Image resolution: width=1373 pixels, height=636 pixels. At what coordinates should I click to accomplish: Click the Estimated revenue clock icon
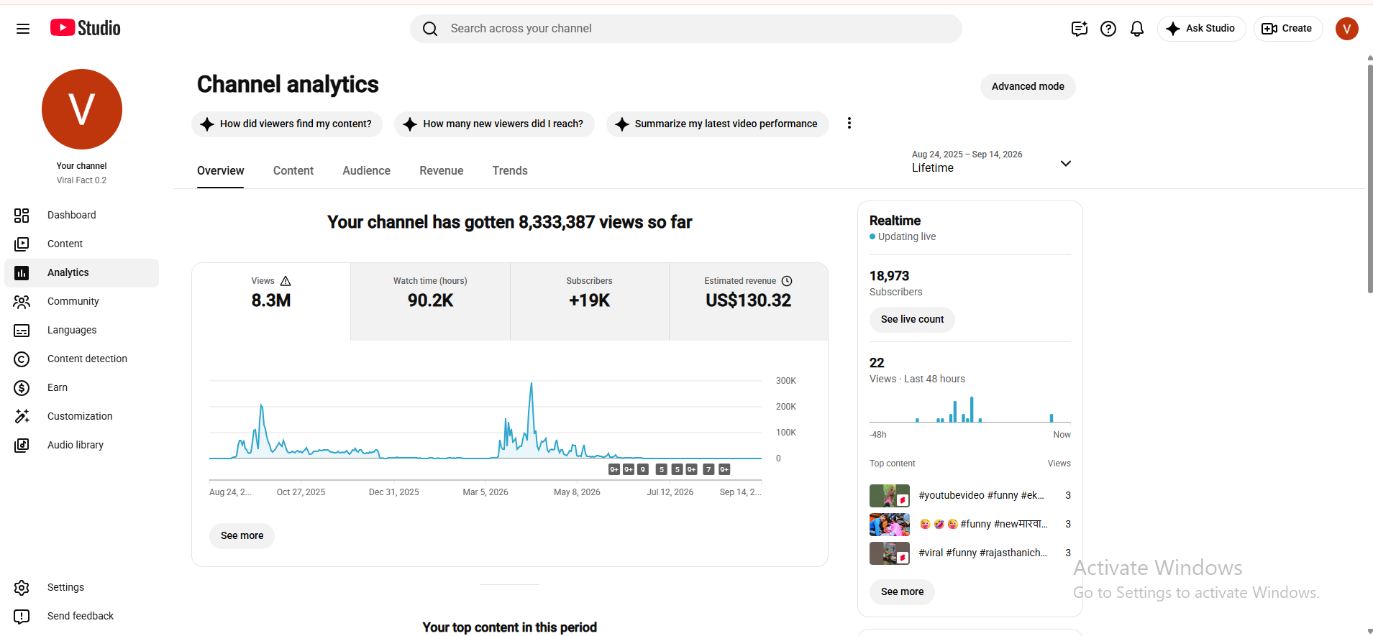pos(787,281)
